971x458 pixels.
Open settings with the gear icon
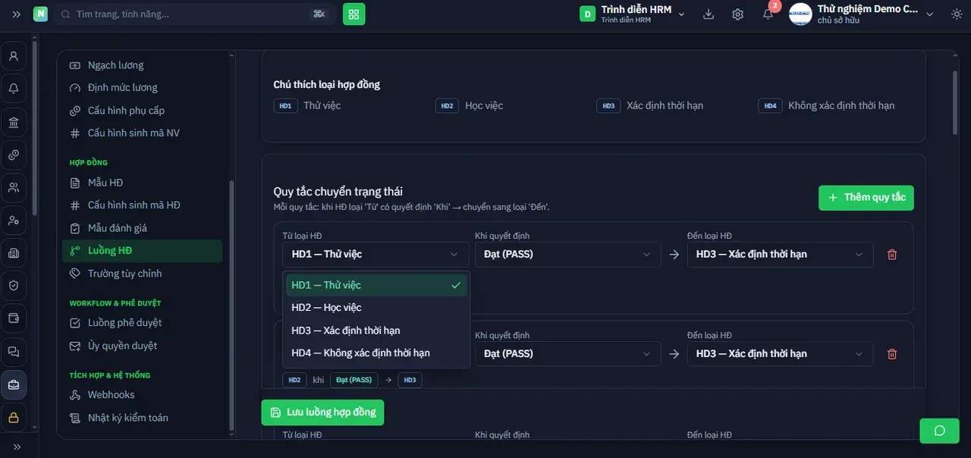click(737, 14)
